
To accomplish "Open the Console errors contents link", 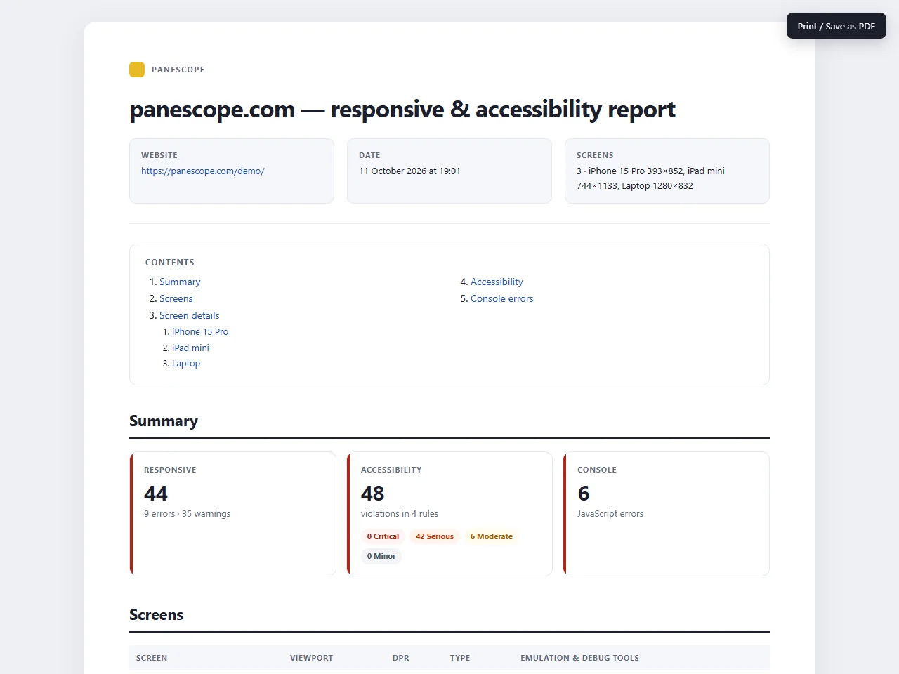I will pyautogui.click(x=501, y=298).
